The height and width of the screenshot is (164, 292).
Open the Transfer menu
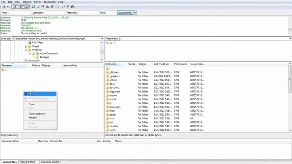(x=27, y=2)
